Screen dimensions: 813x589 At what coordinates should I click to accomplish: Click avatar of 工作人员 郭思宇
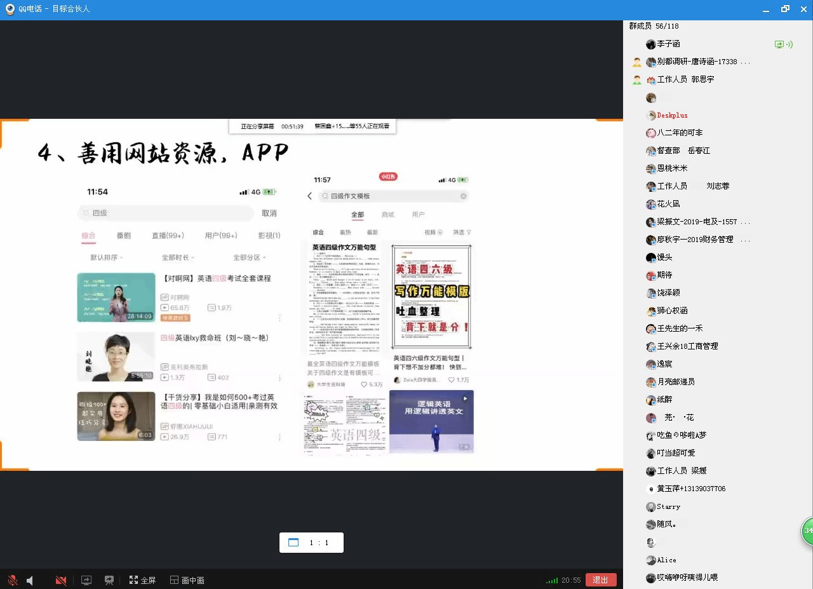coord(651,80)
